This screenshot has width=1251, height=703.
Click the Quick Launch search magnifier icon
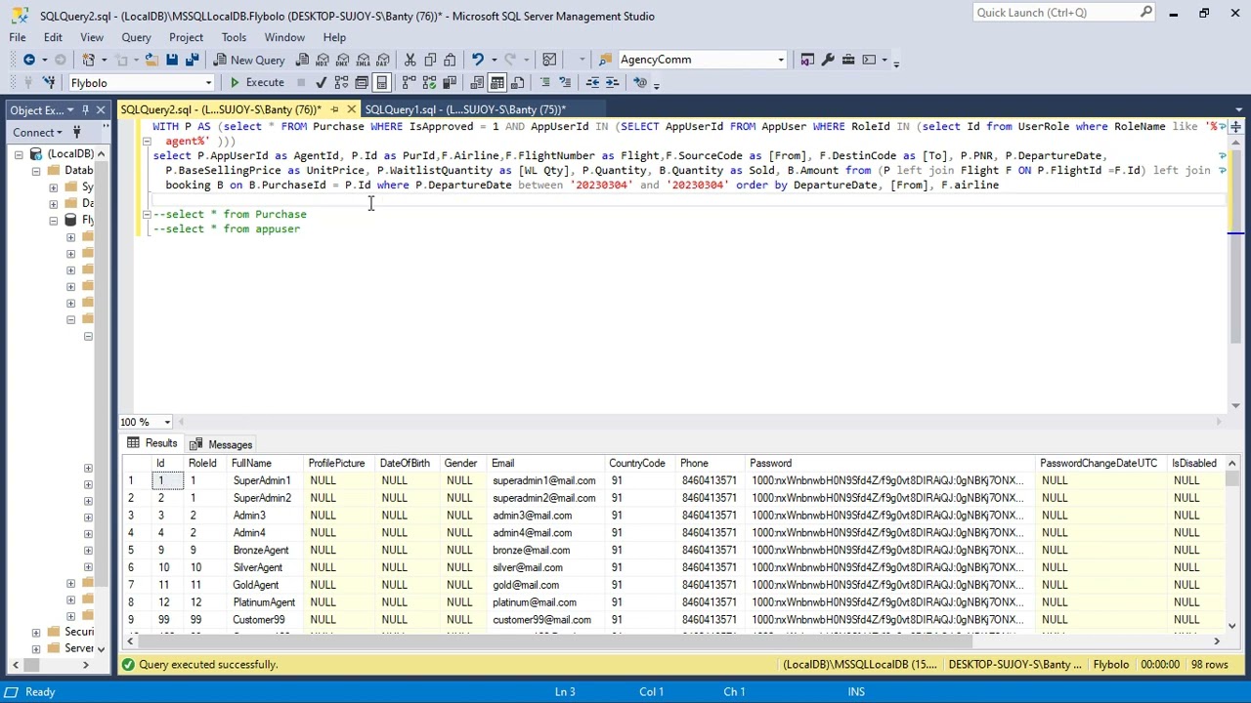1145,13
